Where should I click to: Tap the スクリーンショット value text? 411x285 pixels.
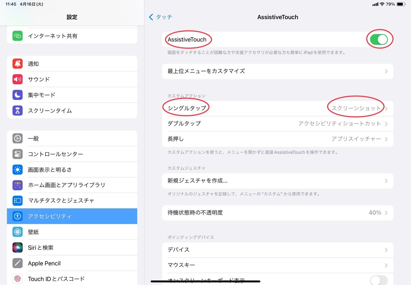click(356, 108)
